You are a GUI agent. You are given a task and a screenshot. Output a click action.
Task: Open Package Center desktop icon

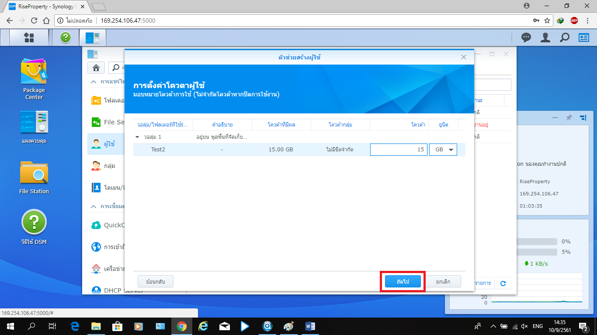[x=34, y=73]
